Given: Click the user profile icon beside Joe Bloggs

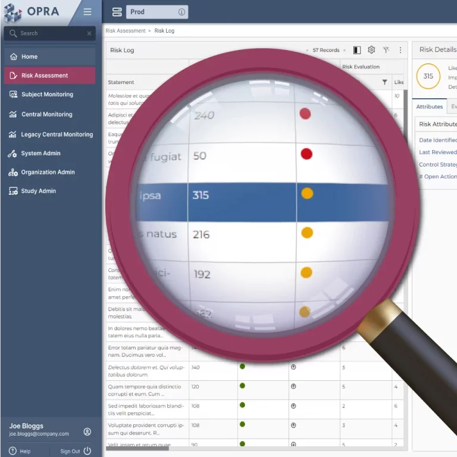Looking at the screenshot, I should pyautogui.click(x=87, y=431).
